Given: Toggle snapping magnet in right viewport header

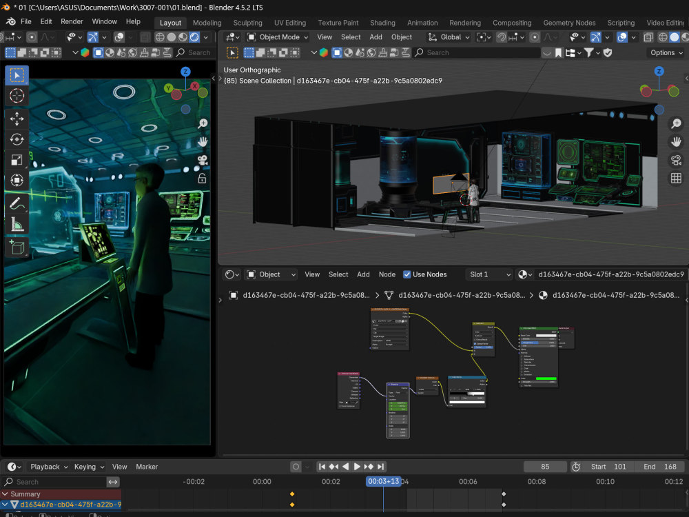Looking at the screenshot, I should pyautogui.click(x=502, y=37).
